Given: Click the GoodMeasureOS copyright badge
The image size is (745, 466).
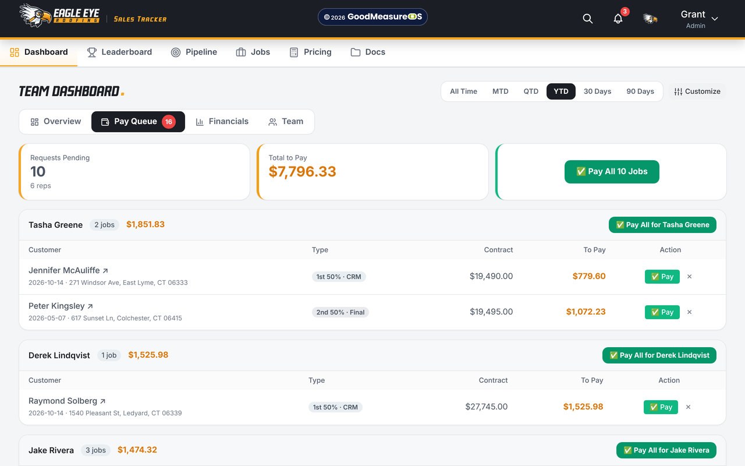Looking at the screenshot, I should pos(372,17).
